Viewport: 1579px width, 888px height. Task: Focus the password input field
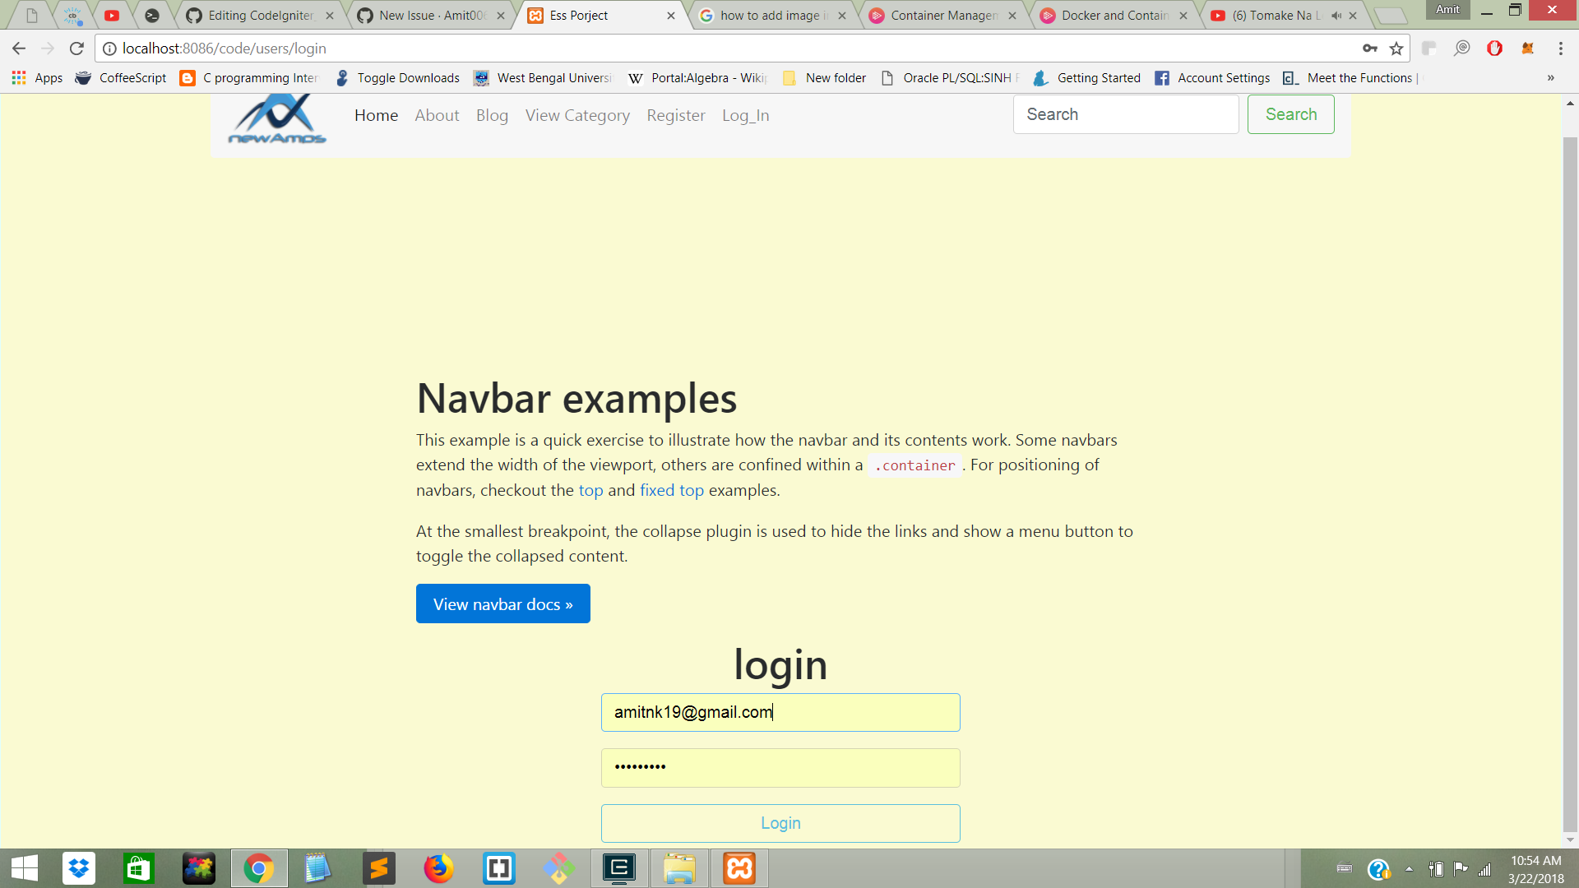pyautogui.click(x=780, y=768)
